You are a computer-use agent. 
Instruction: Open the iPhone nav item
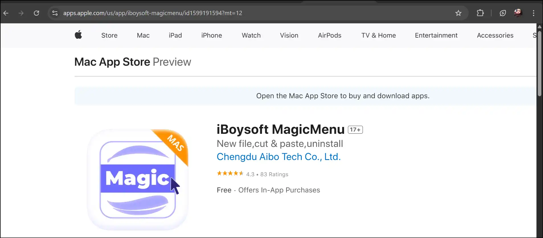[212, 35]
